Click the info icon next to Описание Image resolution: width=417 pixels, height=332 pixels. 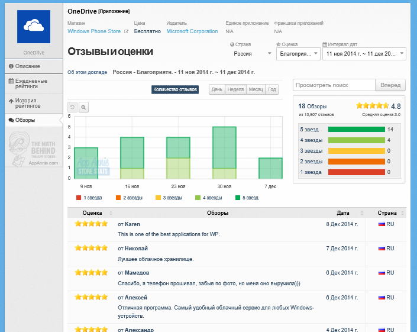point(11,66)
